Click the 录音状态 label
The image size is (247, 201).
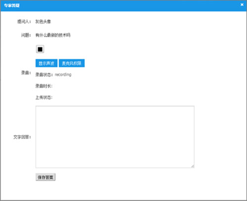point(44,75)
